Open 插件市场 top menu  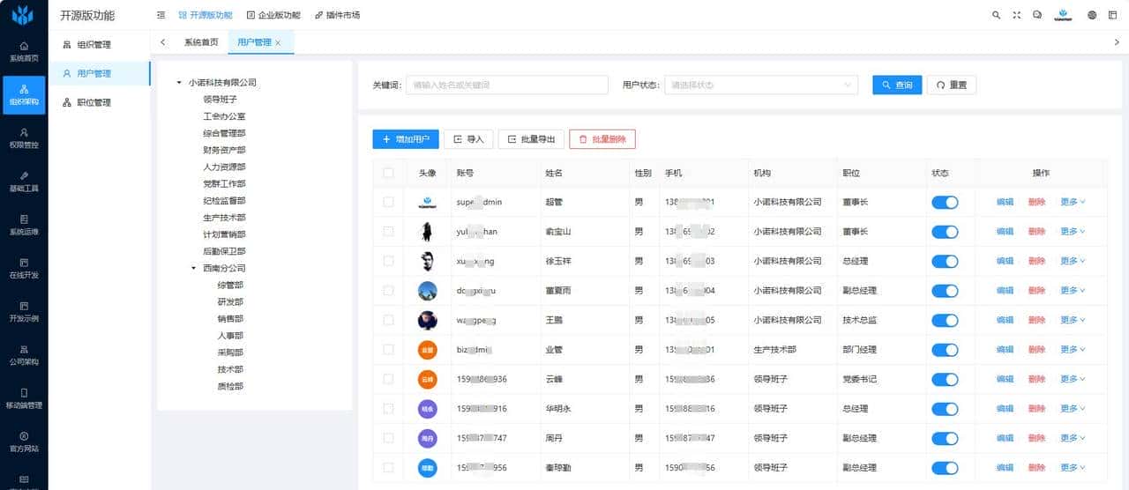[337, 15]
